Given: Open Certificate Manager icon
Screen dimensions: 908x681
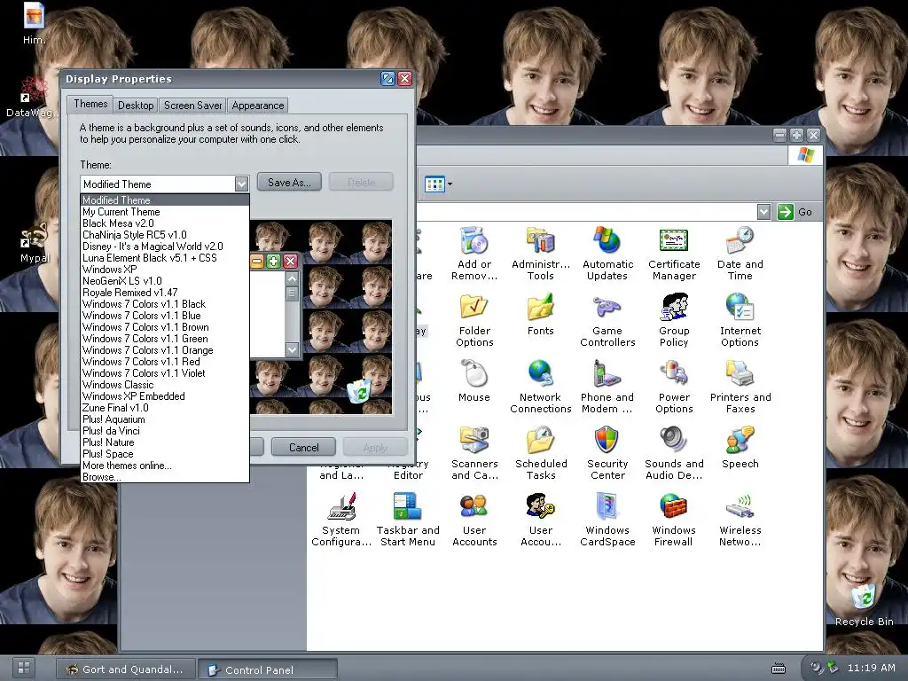Looking at the screenshot, I should coord(674,241).
